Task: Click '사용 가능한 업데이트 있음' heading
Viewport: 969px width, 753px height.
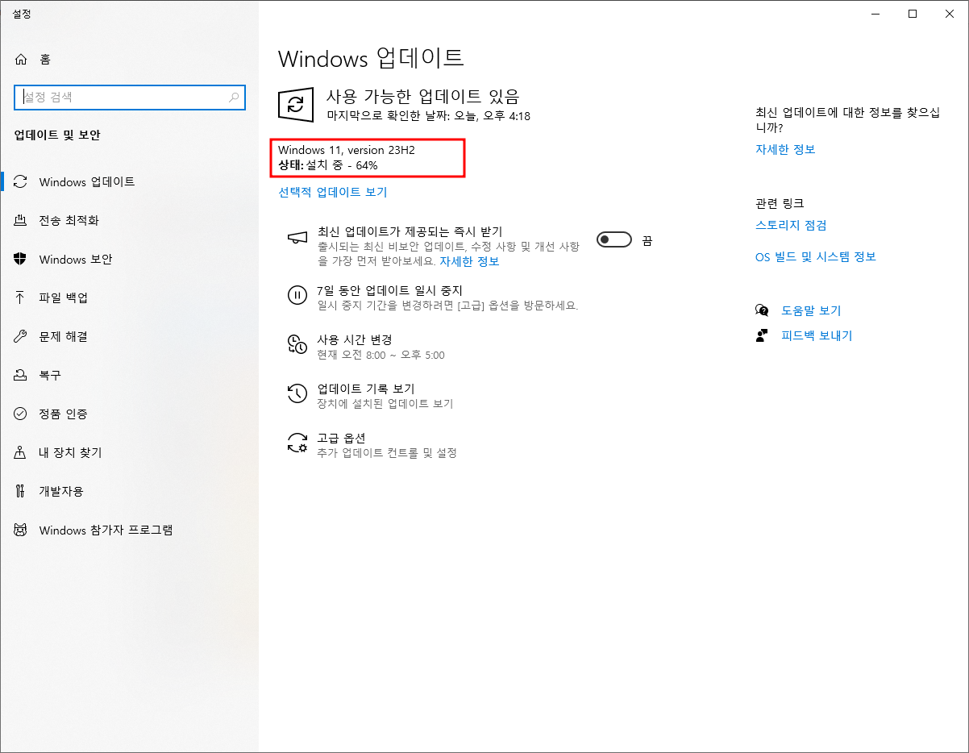Action: (x=422, y=96)
